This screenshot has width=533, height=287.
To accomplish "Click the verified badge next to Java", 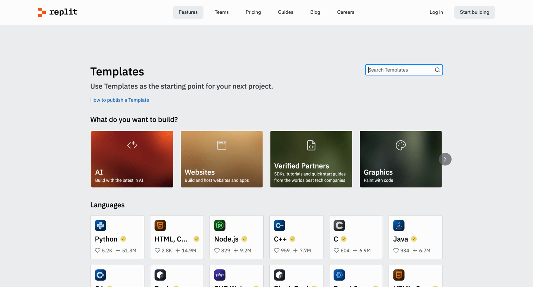I will [x=414, y=239].
